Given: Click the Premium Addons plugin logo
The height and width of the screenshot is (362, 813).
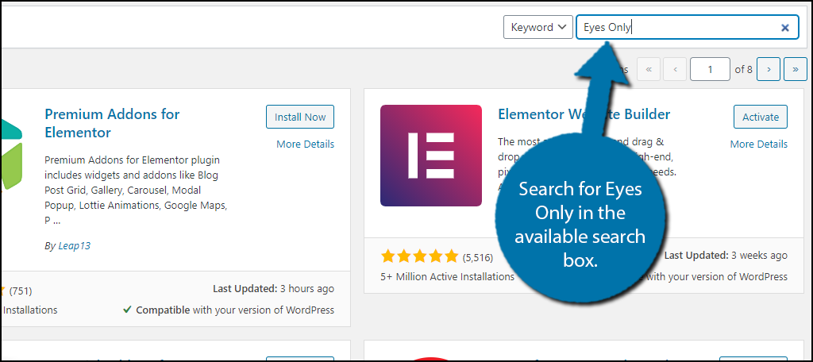Looking at the screenshot, I should [11, 156].
